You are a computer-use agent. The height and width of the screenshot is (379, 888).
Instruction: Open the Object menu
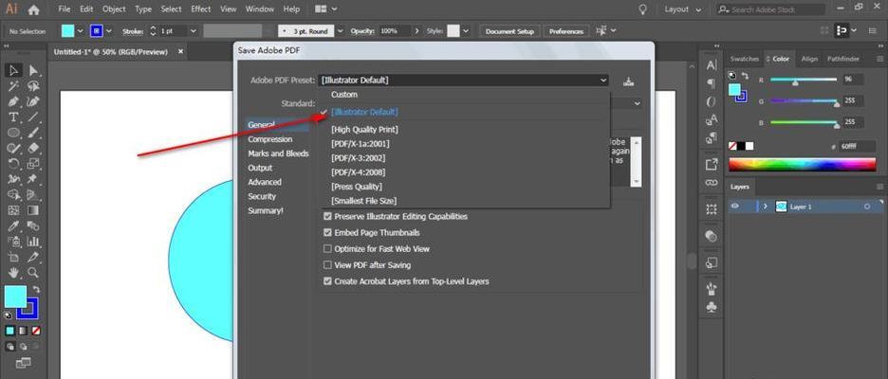(x=114, y=9)
